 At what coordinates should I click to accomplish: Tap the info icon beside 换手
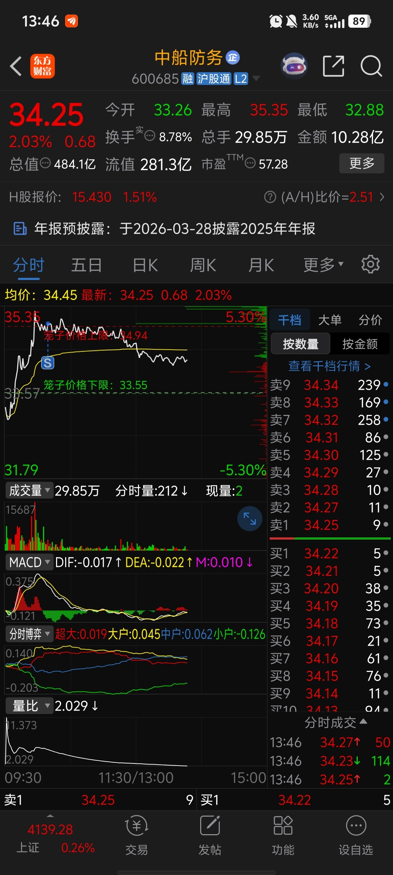150,136
